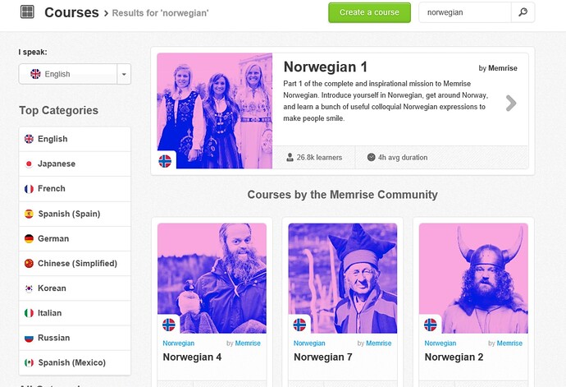
Task: Click the Norwegian flag badge on Norwegian 4
Action: [x=169, y=325]
